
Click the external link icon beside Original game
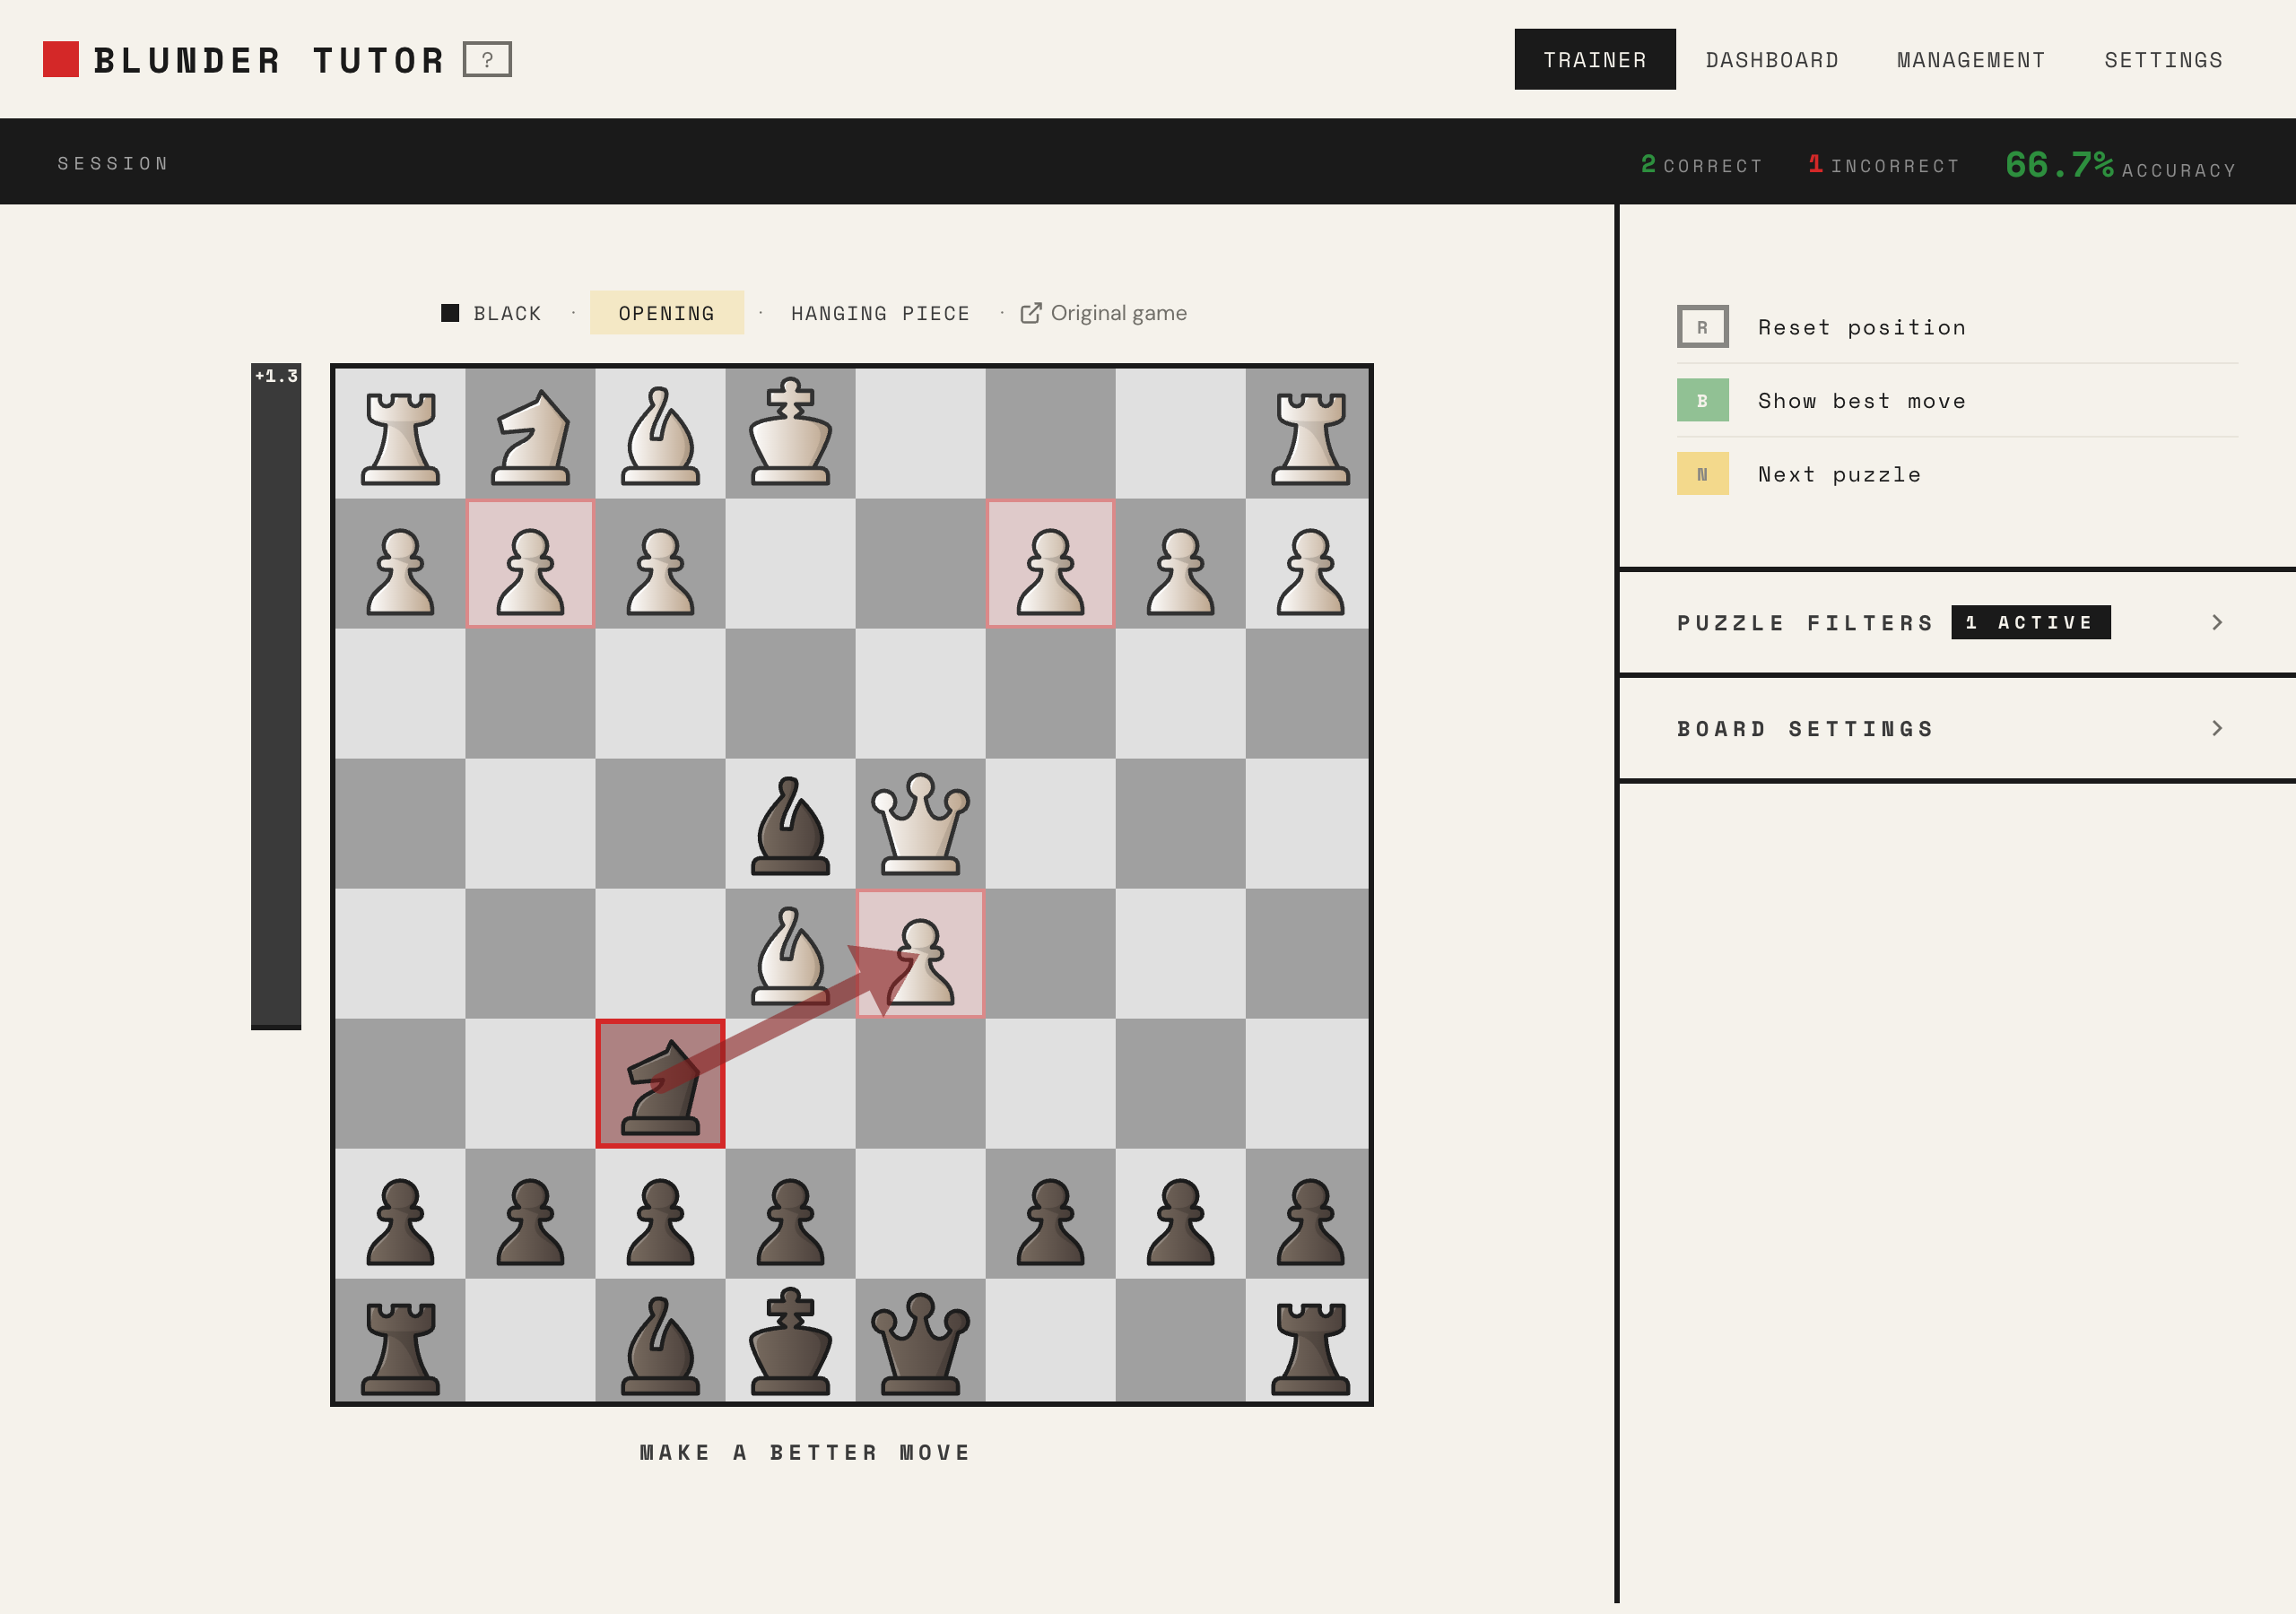pyautogui.click(x=1032, y=312)
